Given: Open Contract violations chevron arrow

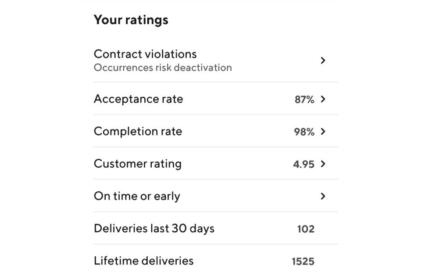Looking at the screenshot, I should [x=323, y=61].
